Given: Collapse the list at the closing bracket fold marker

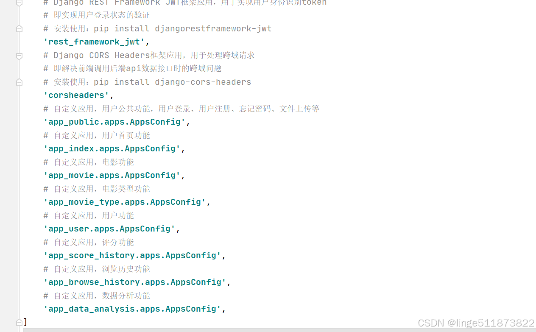Looking at the screenshot, I should pos(19,322).
